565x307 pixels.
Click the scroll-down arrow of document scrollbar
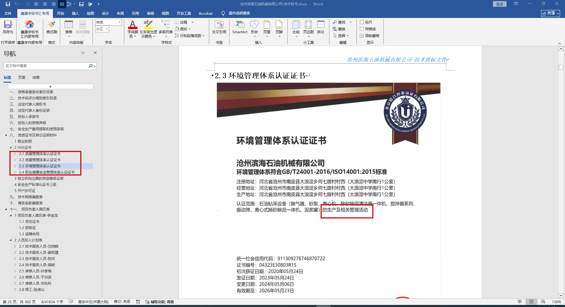tap(561, 296)
